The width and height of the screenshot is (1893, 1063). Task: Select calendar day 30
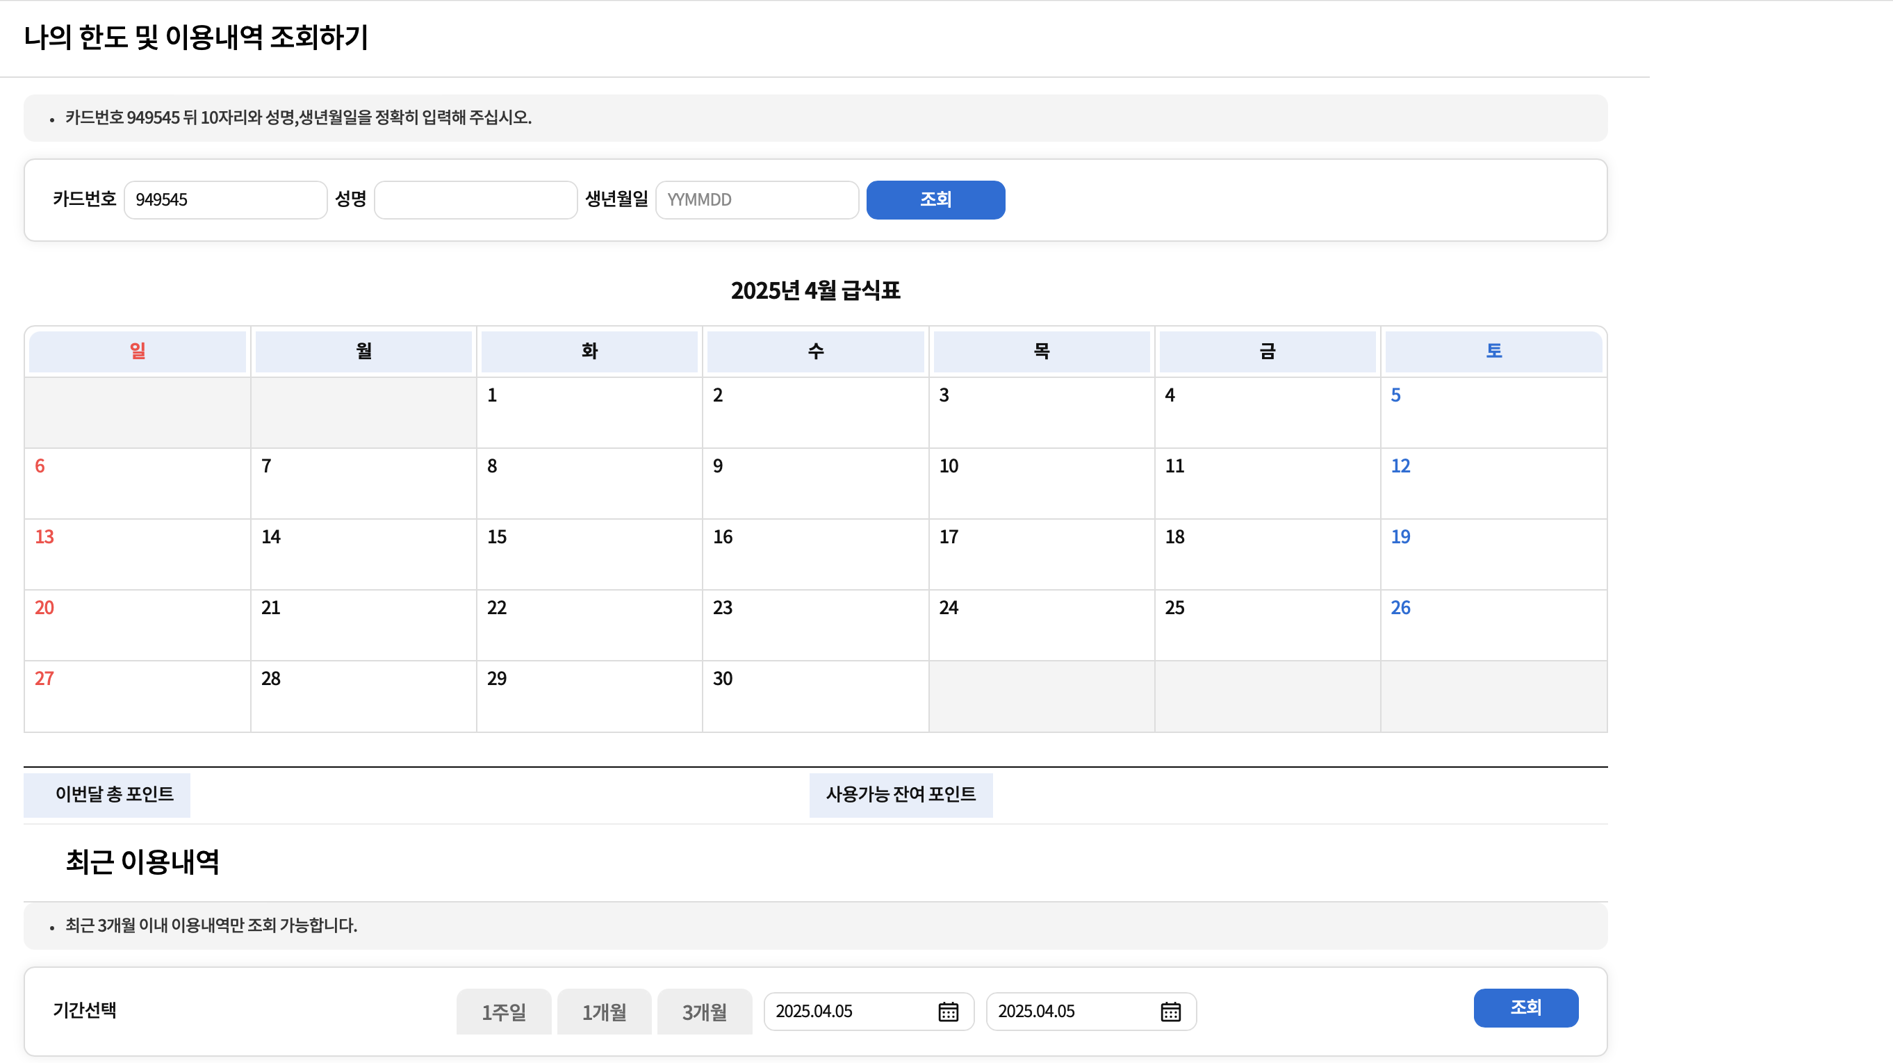[816, 696]
